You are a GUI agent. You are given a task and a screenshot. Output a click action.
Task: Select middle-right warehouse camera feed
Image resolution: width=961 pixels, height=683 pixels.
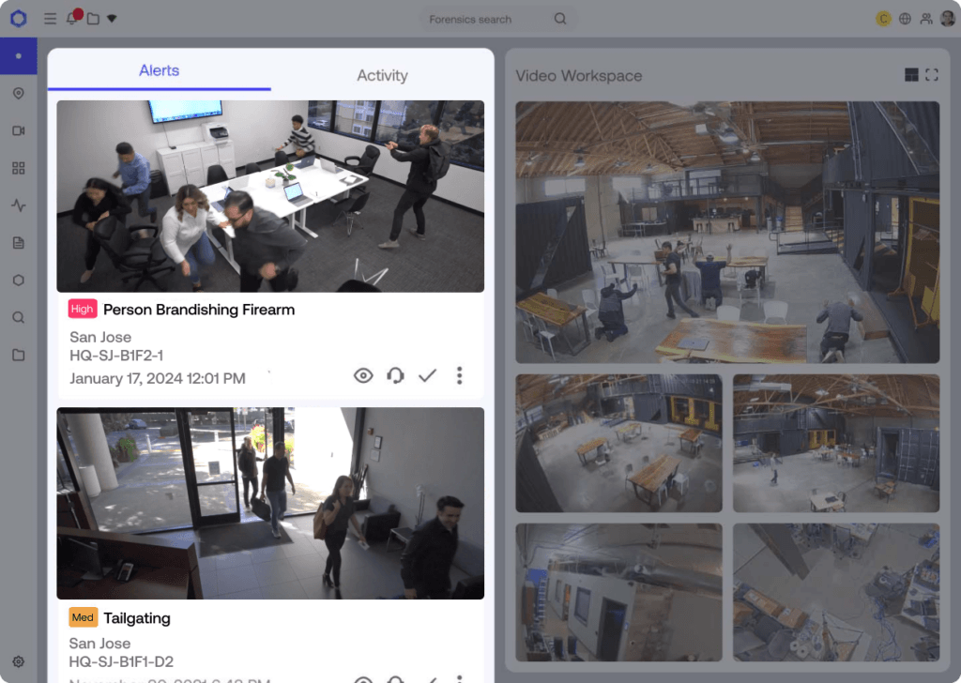click(x=836, y=444)
